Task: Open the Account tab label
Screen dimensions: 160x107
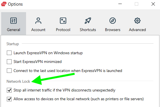Action: click(x=38, y=30)
